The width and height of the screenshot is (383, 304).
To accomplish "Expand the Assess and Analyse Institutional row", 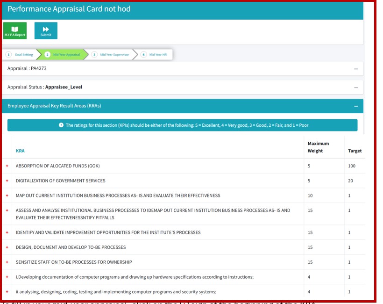I will point(7,210).
